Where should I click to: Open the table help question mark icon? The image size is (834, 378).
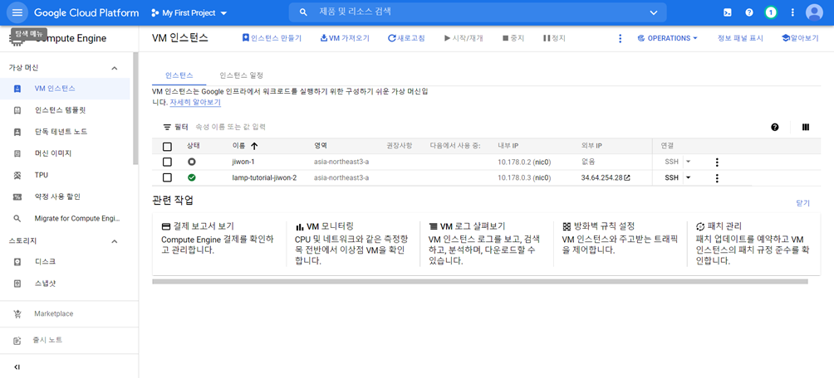pyautogui.click(x=774, y=127)
